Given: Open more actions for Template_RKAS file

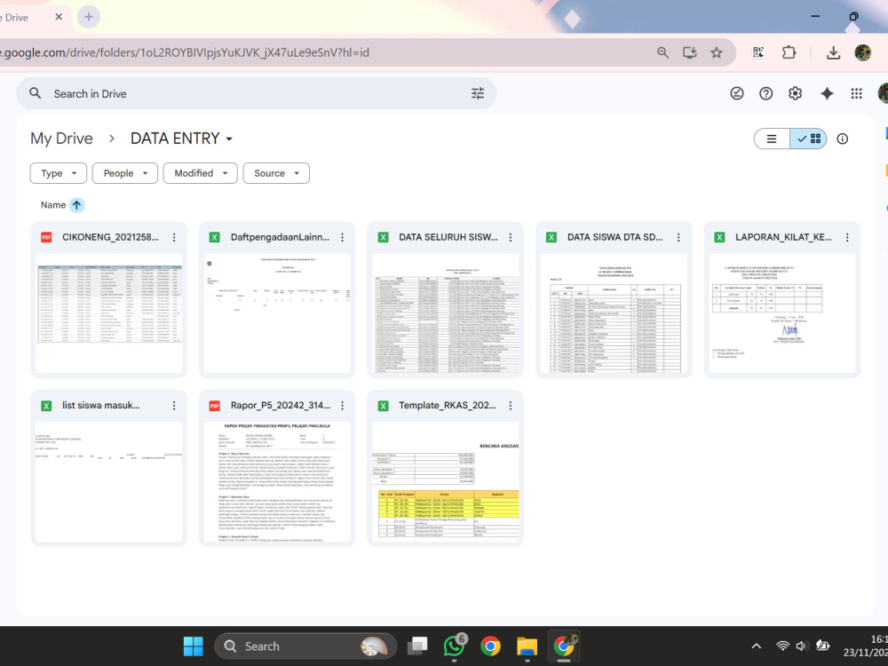Looking at the screenshot, I should (511, 406).
